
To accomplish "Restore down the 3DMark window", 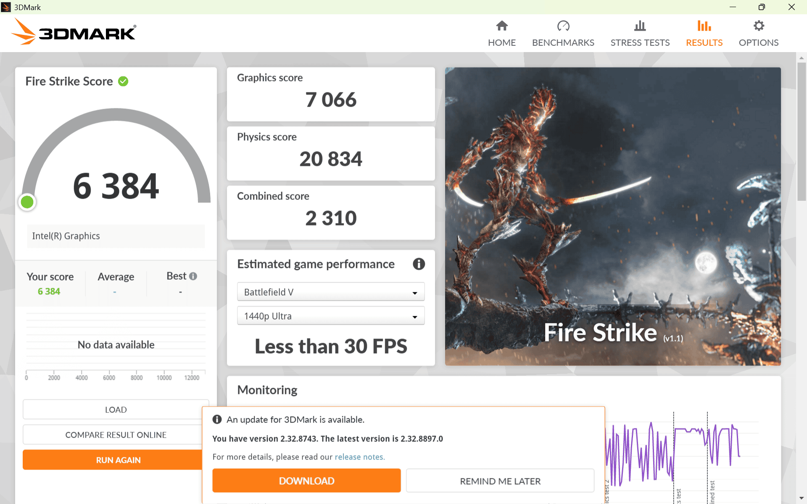I will [x=762, y=7].
